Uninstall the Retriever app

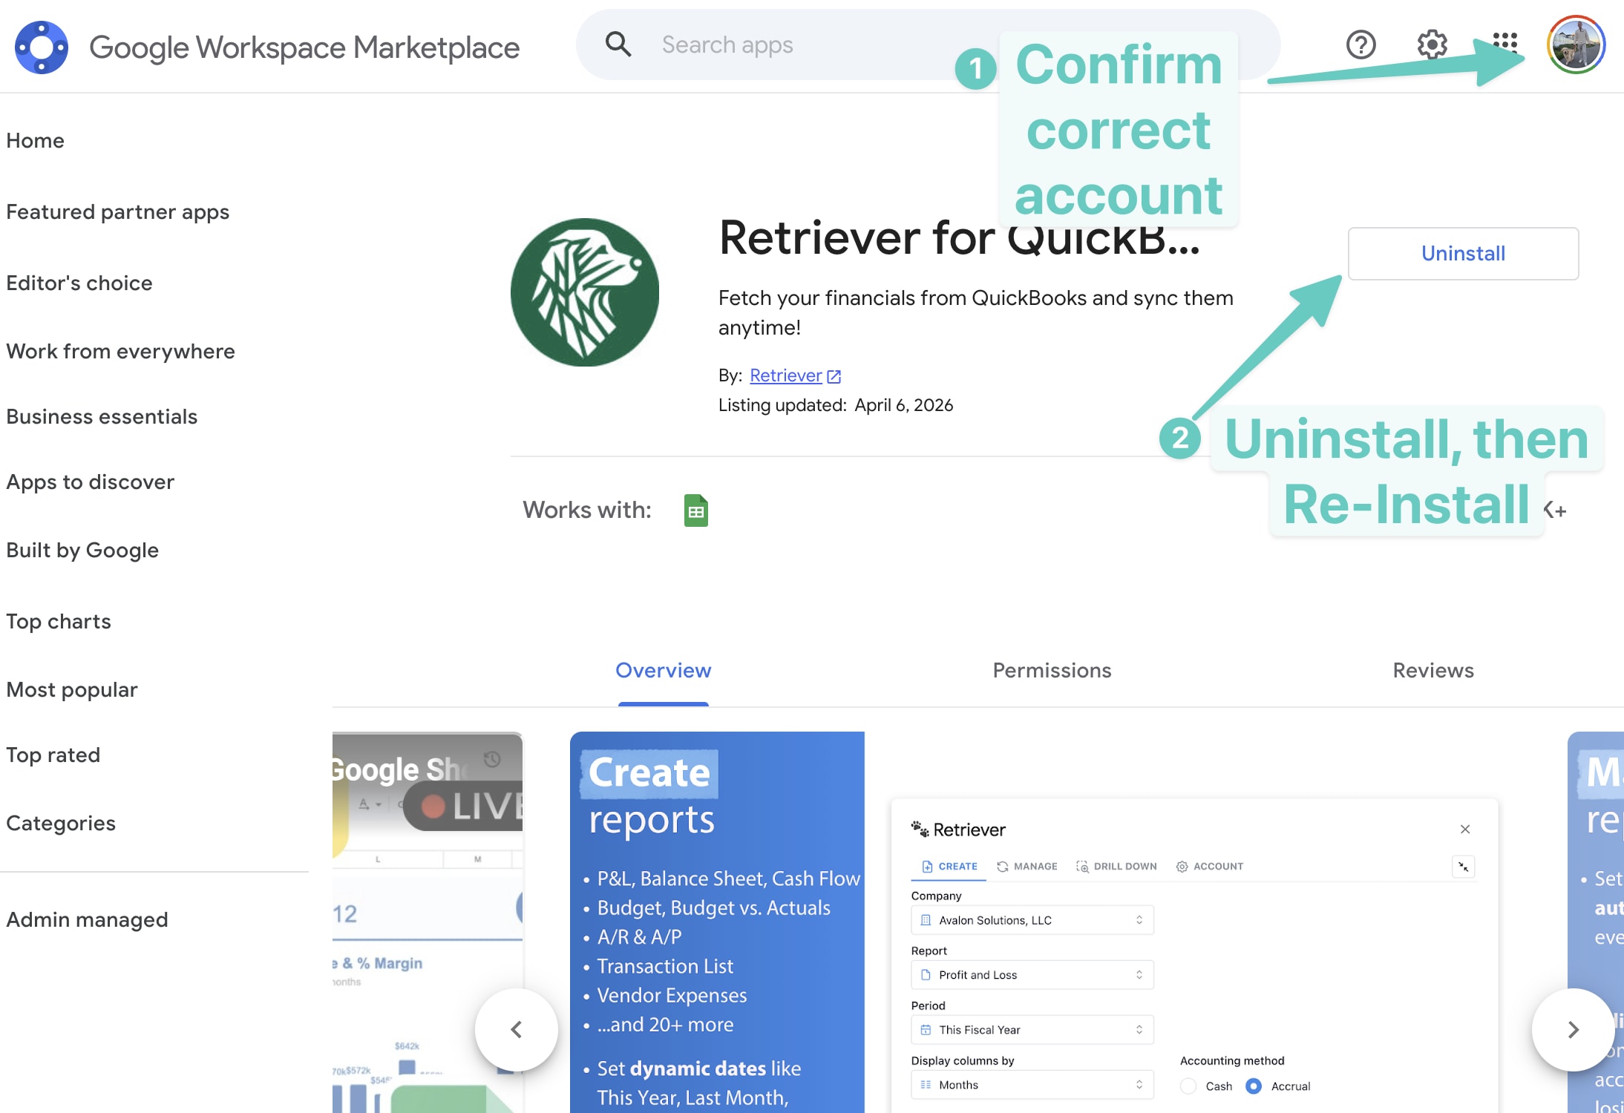[x=1463, y=254]
